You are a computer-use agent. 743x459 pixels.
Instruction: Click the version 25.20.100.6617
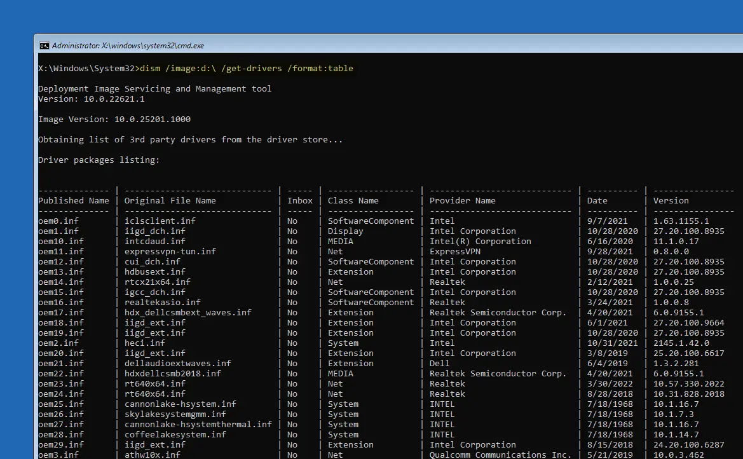coord(688,353)
